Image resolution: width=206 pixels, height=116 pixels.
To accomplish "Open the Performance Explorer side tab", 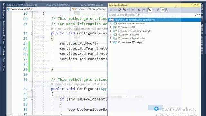I will tap(4, 33).
